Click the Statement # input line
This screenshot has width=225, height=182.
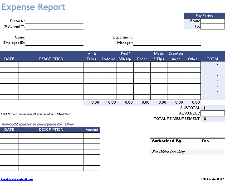54,27
